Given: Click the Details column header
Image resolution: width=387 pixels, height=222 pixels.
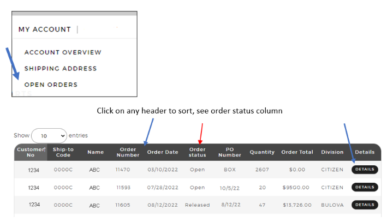Looking at the screenshot, I should 365,152.
